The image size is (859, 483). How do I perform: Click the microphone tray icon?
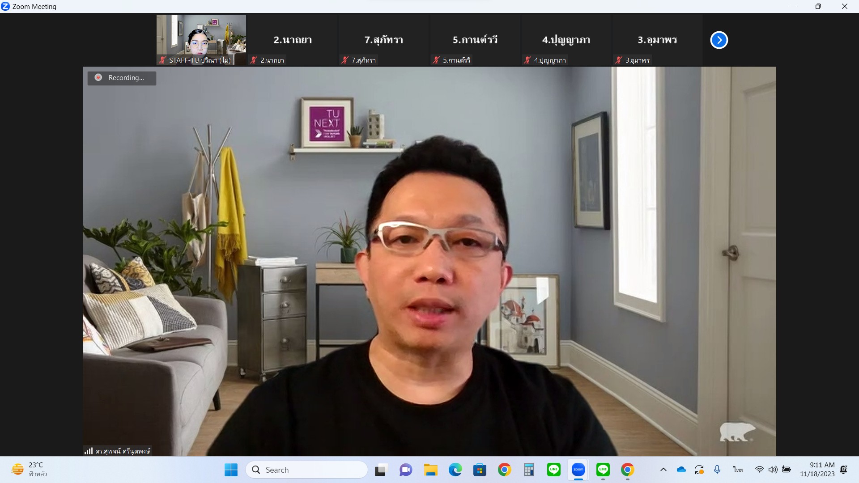coord(717,470)
